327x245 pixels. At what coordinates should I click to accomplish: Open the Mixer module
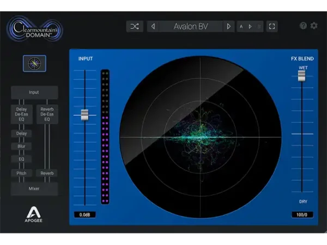coord(34,189)
